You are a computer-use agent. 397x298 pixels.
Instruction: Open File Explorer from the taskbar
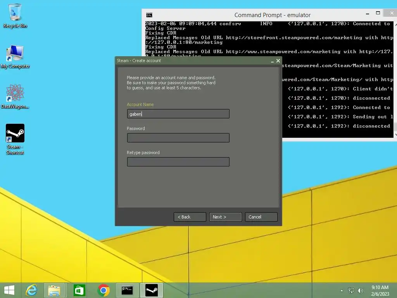[x=54, y=290]
